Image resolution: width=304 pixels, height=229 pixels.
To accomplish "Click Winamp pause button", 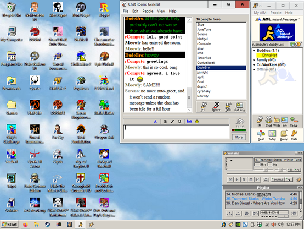I will click(x=244, y=179).
